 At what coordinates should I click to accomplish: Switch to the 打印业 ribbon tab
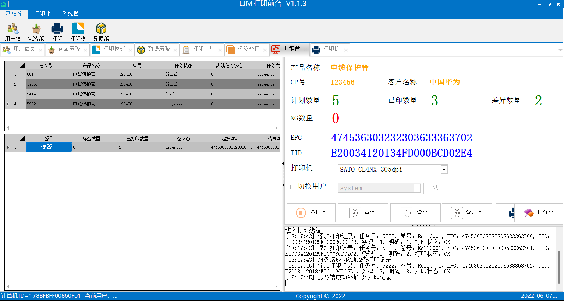pos(42,14)
